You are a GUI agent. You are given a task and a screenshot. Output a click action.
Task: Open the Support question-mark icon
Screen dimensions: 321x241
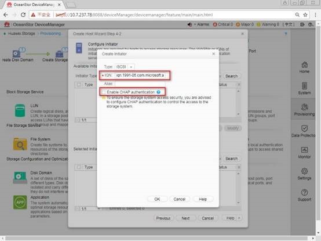(304, 192)
